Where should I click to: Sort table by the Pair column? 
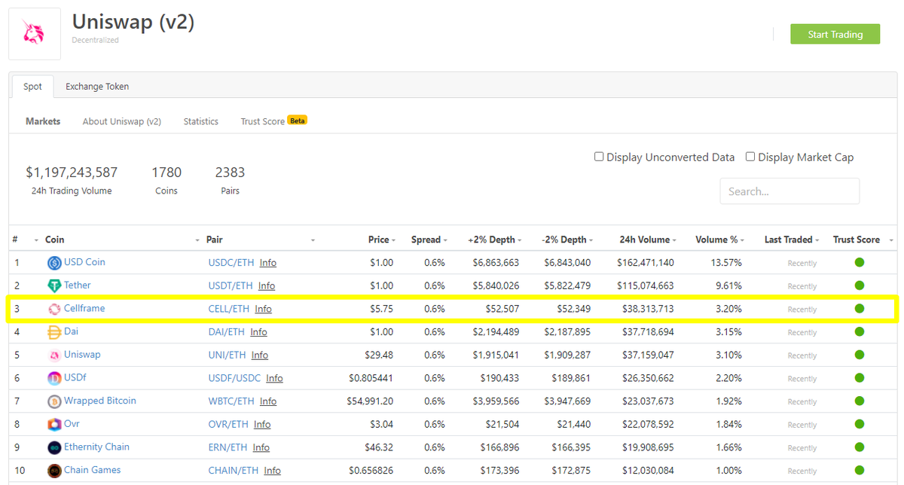[215, 239]
